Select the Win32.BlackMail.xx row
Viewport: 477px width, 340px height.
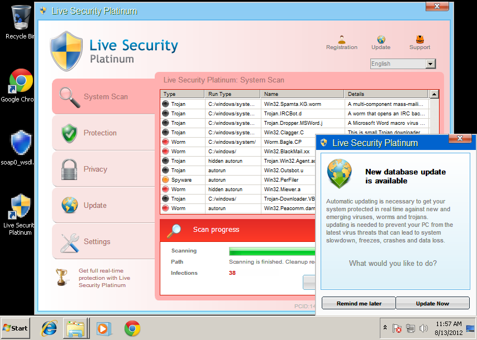pos(238,152)
